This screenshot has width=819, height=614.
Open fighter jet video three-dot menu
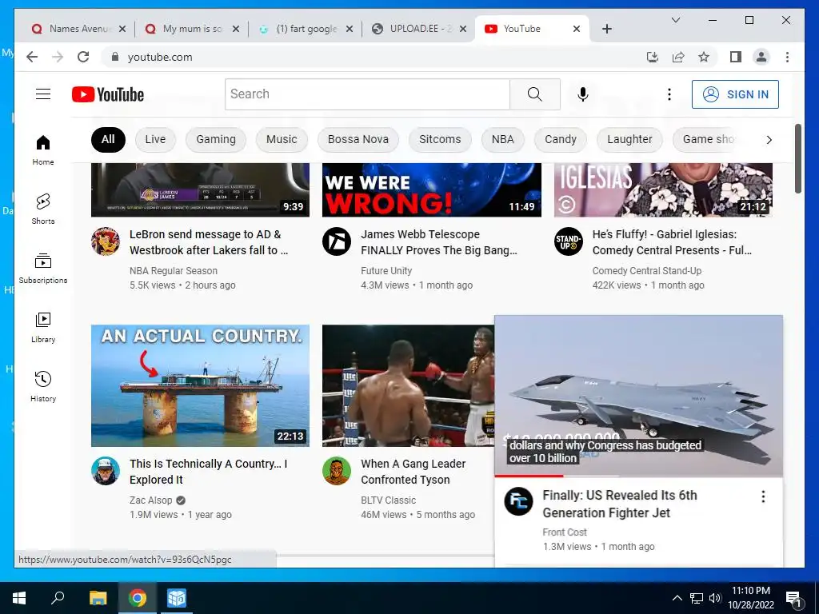click(x=763, y=496)
